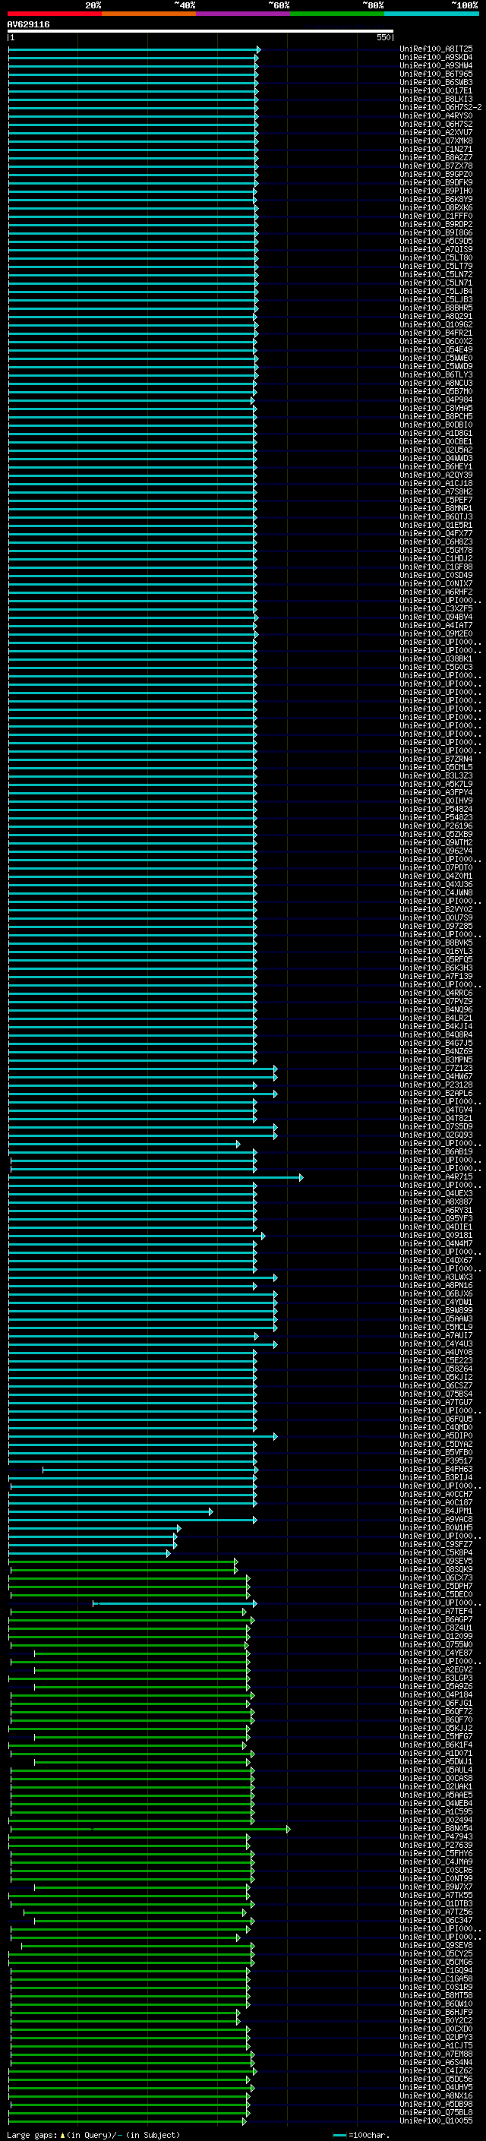Screen dimensions: 486x2141
Task: Click hit label UniRef100_A7QIS9
Action: [x=436, y=249]
